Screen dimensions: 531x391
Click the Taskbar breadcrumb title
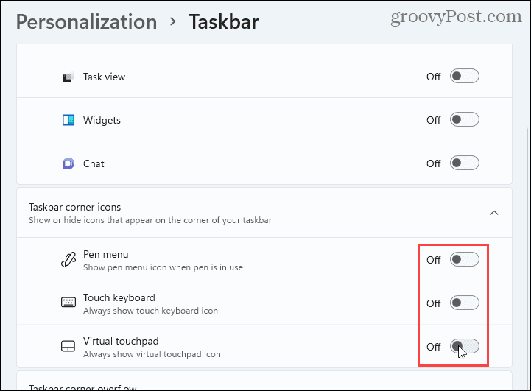(223, 22)
